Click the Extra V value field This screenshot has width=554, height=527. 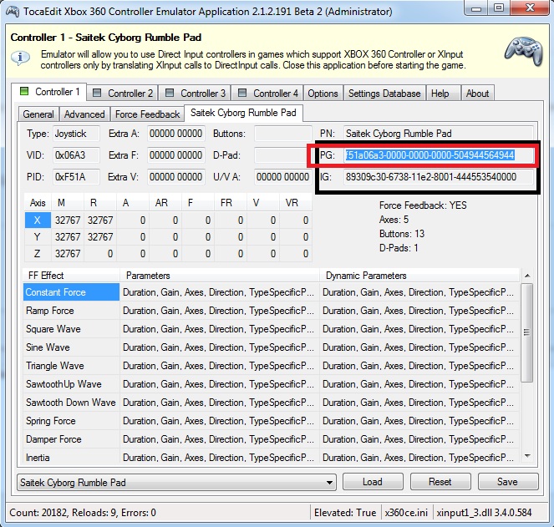pyautogui.click(x=176, y=177)
